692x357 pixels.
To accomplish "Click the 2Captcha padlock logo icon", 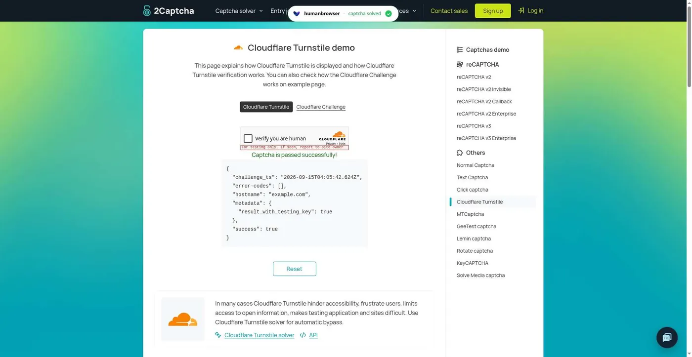I will (x=147, y=11).
